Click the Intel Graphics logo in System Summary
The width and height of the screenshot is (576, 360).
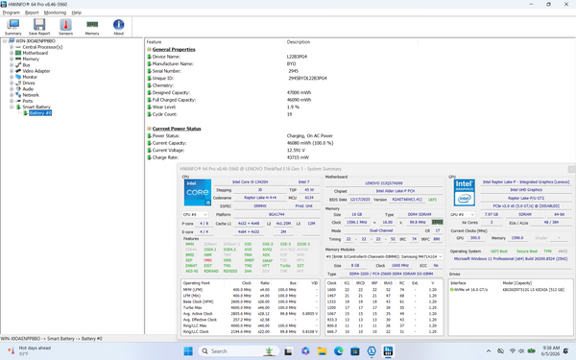point(465,193)
